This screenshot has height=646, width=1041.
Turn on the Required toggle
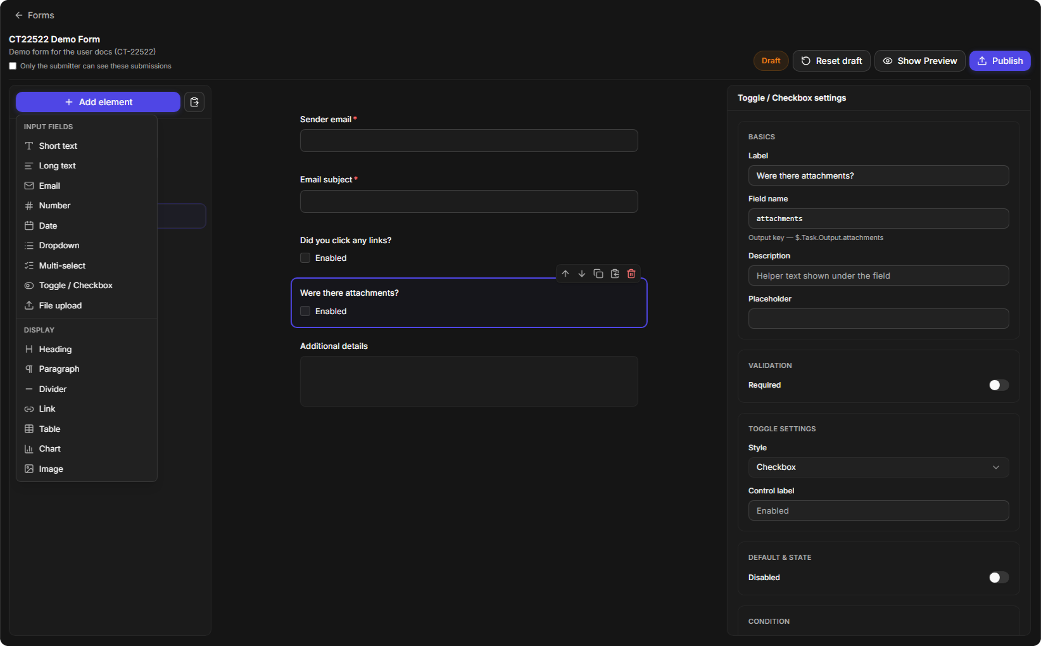(x=999, y=385)
